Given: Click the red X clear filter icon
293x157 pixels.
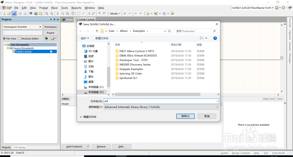Looking at the screenshot, I should (x=93, y=13).
